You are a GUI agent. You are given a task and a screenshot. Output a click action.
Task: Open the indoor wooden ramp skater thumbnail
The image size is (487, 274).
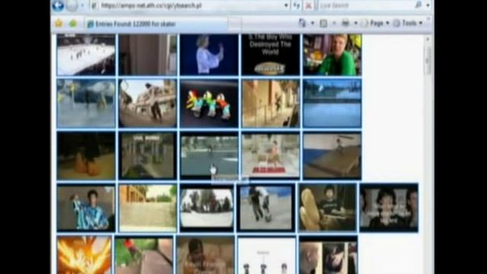click(332, 155)
